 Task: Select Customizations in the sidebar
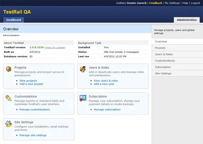pyautogui.click(x=177, y=61)
